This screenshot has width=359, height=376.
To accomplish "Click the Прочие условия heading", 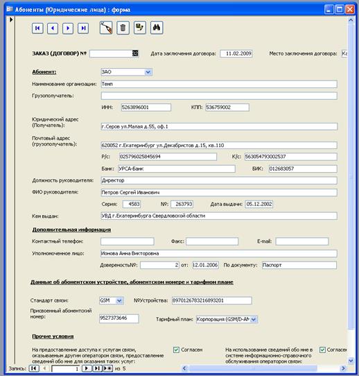I will point(53,336).
